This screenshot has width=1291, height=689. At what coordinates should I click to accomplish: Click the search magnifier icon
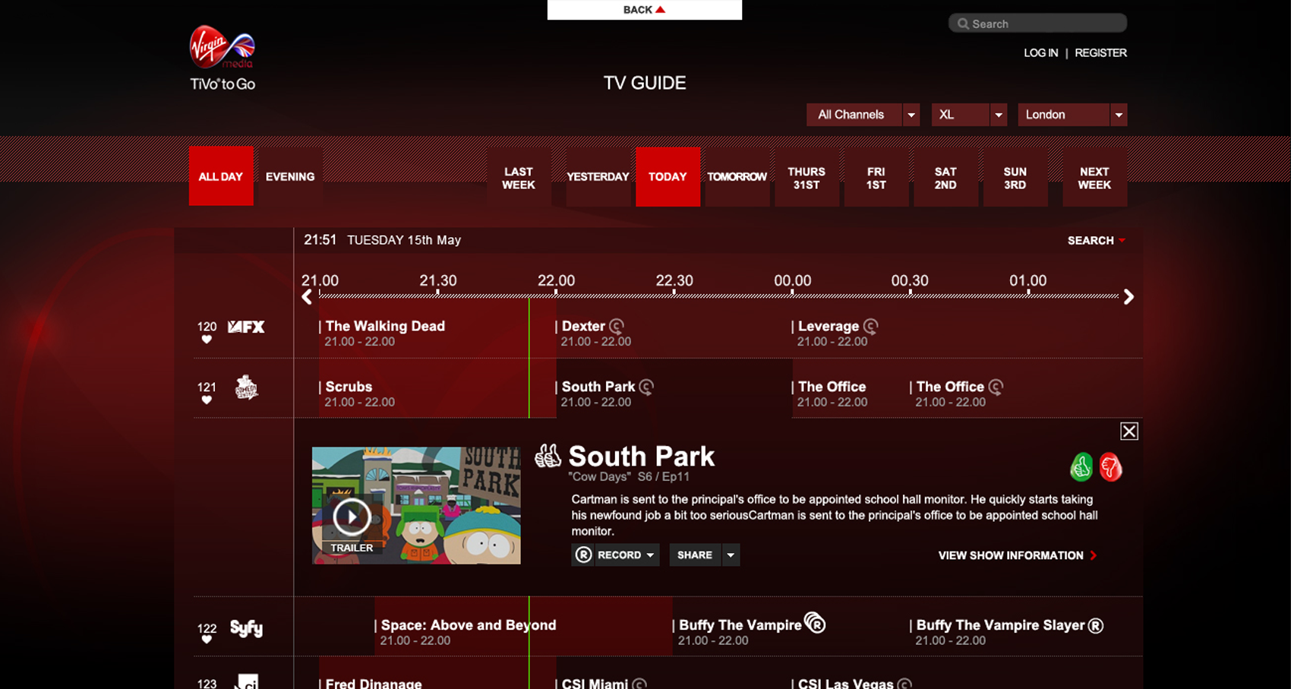(x=963, y=24)
